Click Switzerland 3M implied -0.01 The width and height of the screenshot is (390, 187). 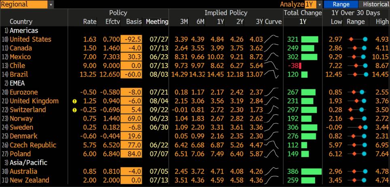click(180, 110)
